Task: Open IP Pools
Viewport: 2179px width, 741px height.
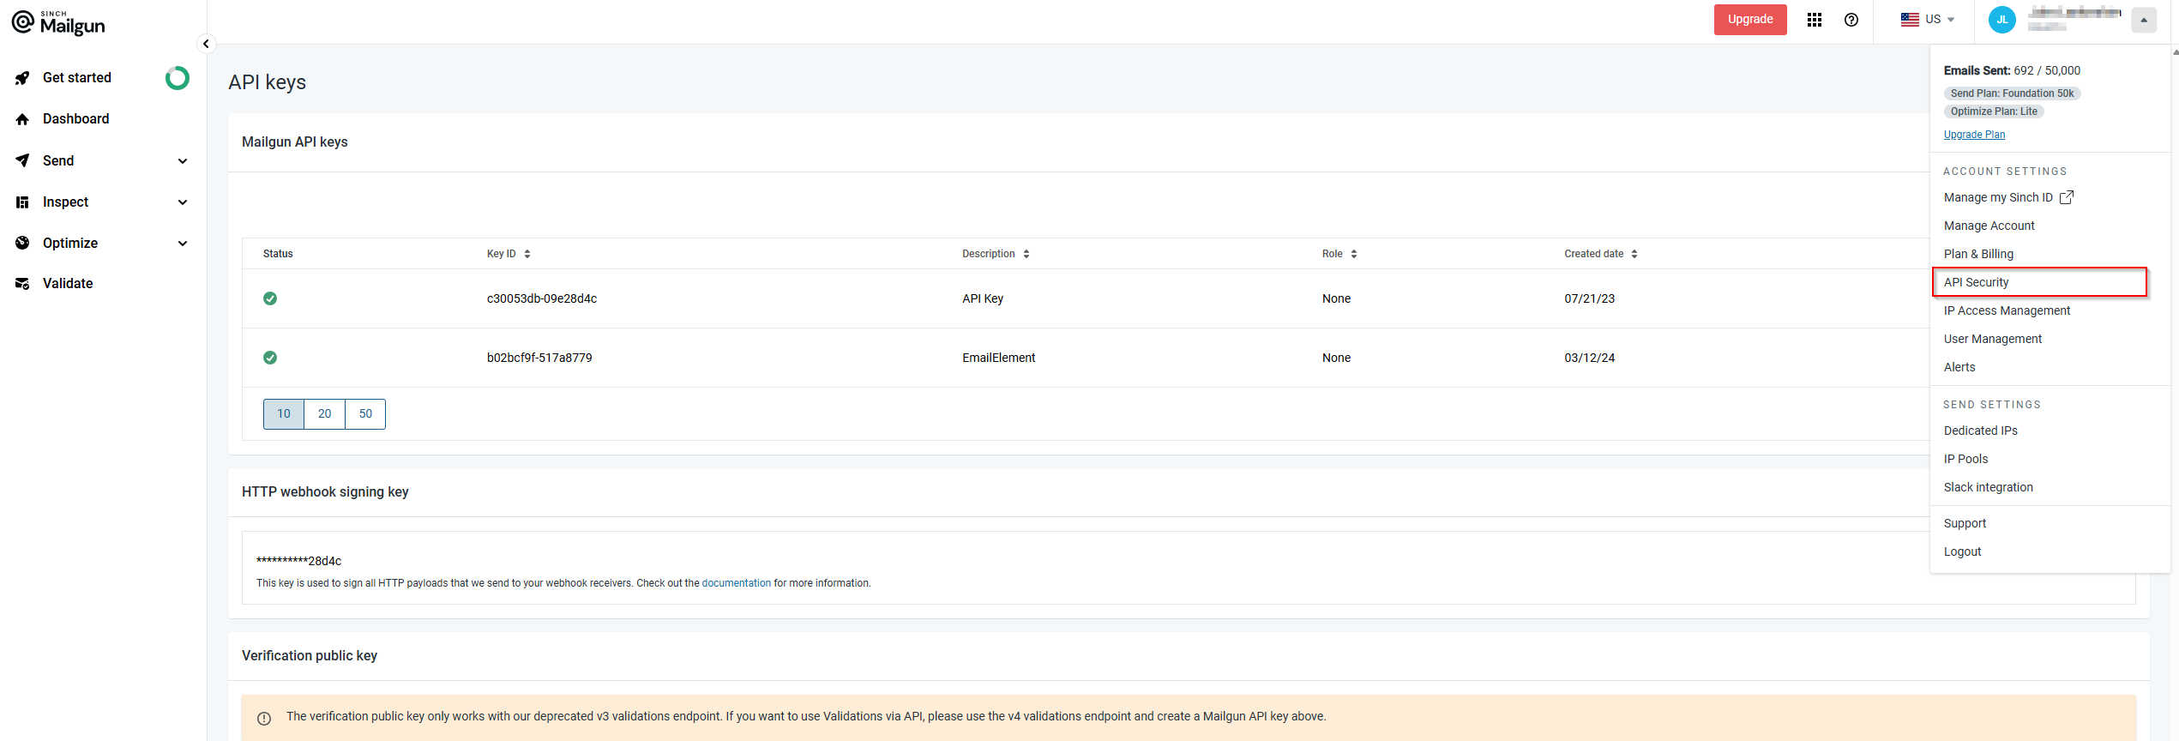Action: tap(1965, 459)
